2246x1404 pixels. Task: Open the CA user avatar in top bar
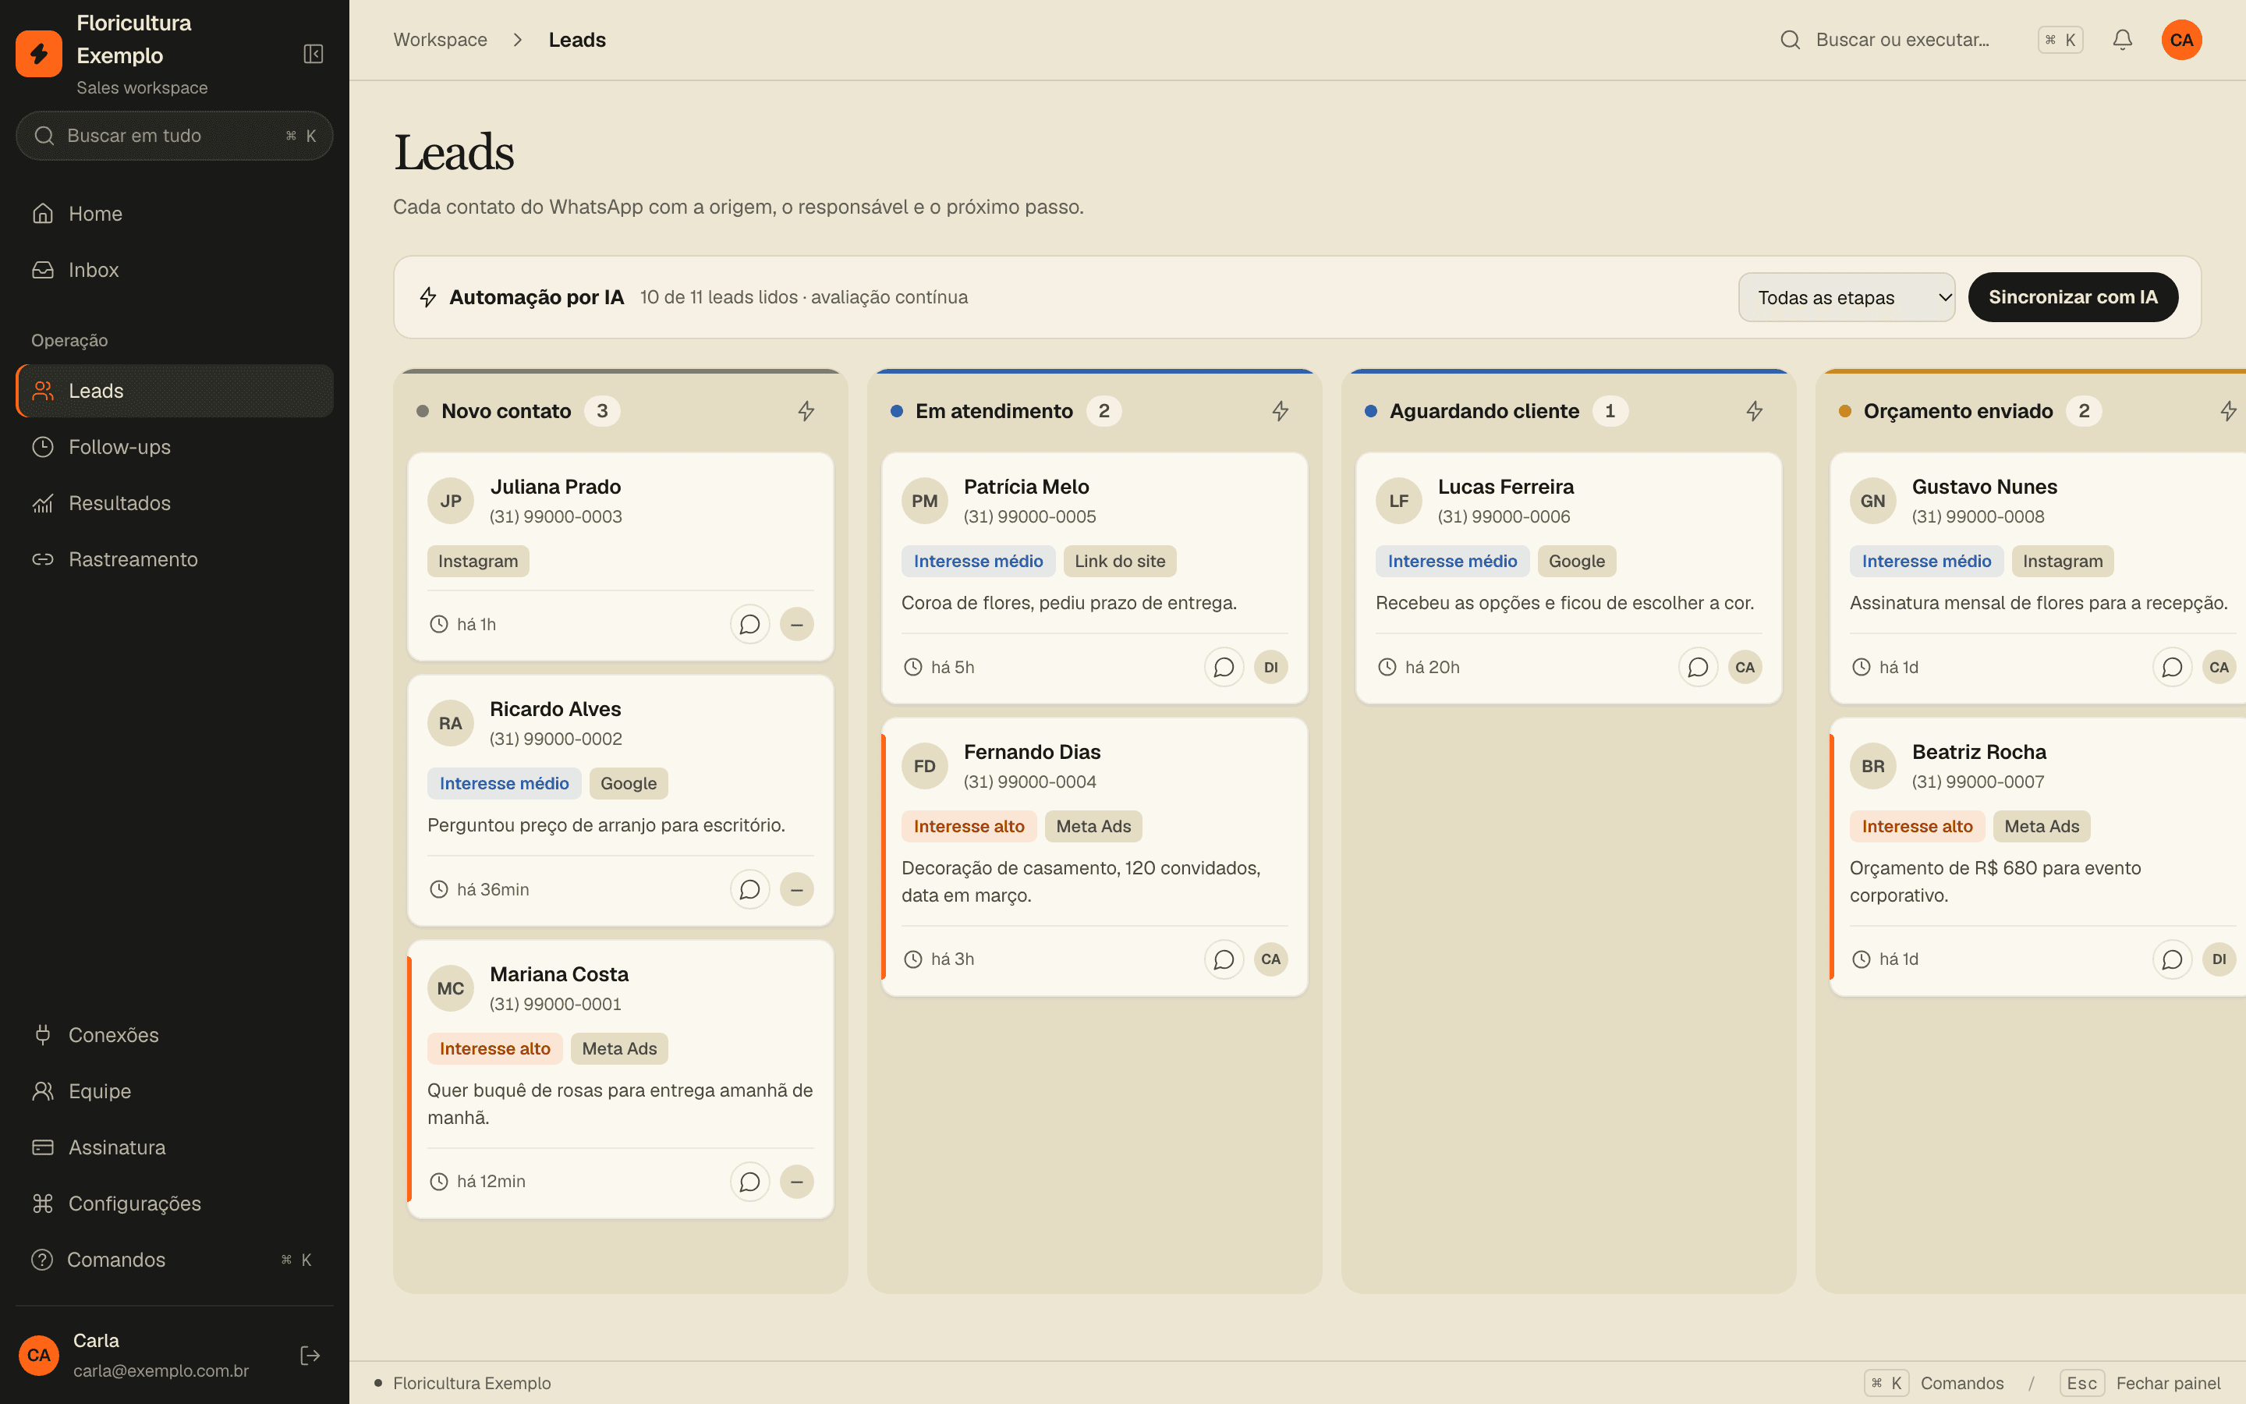pyautogui.click(x=2181, y=40)
